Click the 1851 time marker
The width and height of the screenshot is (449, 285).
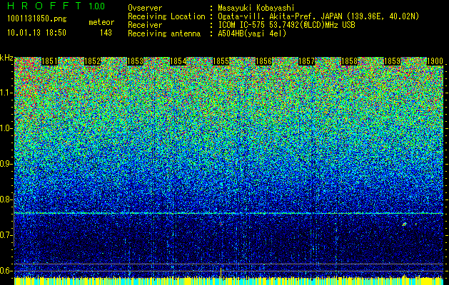click(49, 61)
